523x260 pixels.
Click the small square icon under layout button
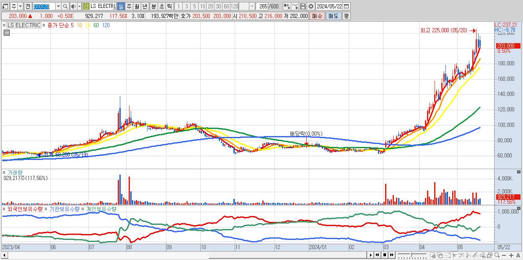pos(6,32)
